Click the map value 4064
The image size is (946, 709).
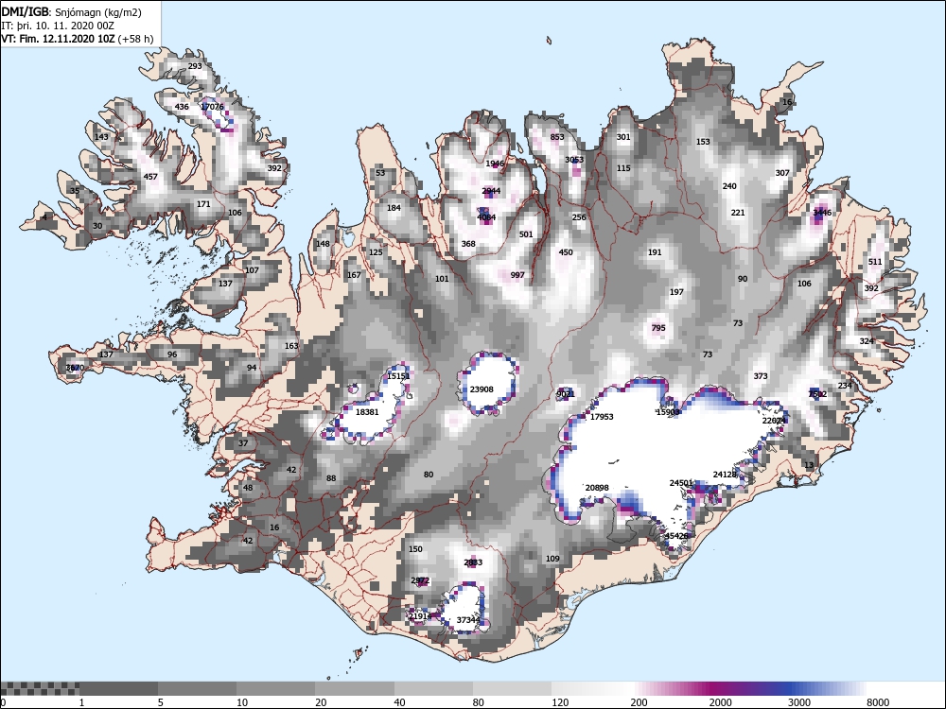[486, 217]
